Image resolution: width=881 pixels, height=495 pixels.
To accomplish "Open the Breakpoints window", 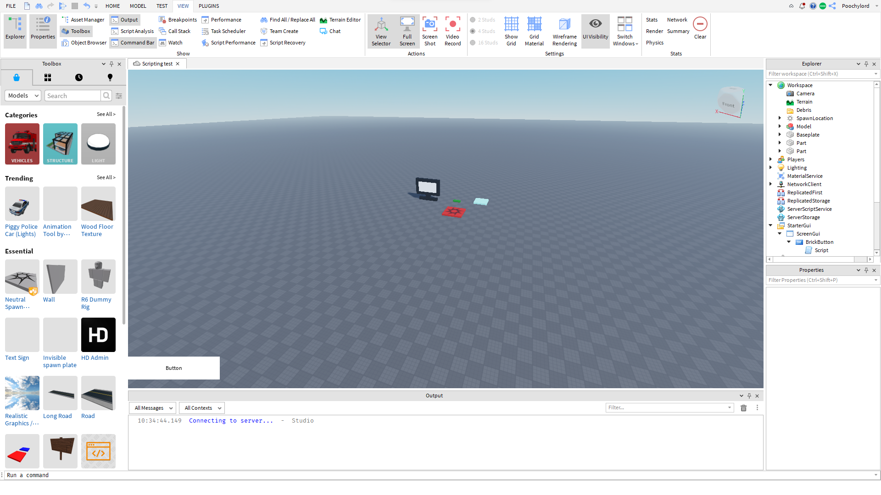I will click(x=178, y=20).
